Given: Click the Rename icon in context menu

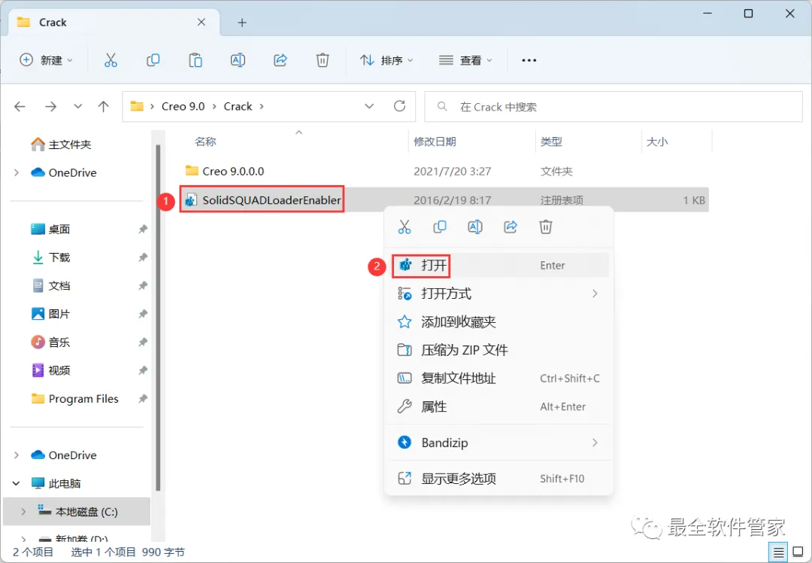Looking at the screenshot, I should 475,227.
